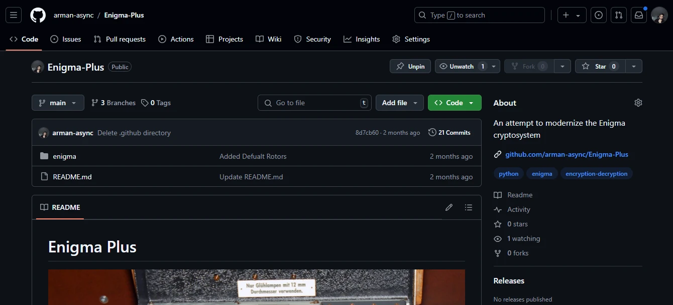
Task: Click the disabled Fork button
Action: (x=529, y=66)
